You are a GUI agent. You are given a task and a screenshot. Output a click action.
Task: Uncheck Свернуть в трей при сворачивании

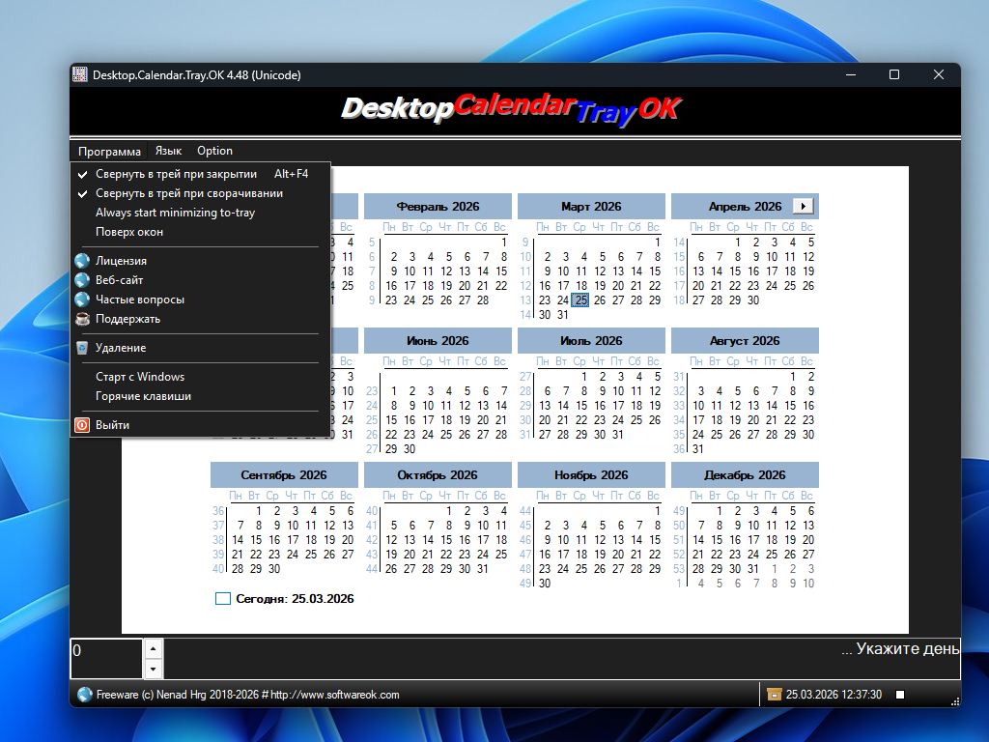click(x=188, y=193)
